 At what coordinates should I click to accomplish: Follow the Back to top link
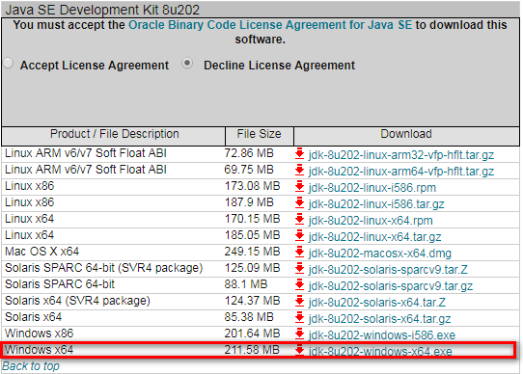[x=31, y=366]
